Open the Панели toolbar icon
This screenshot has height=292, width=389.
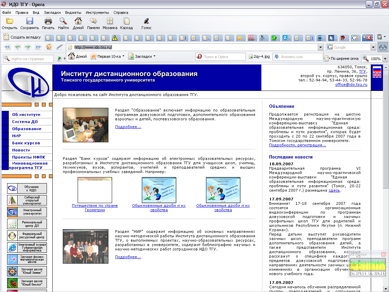click(93, 21)
